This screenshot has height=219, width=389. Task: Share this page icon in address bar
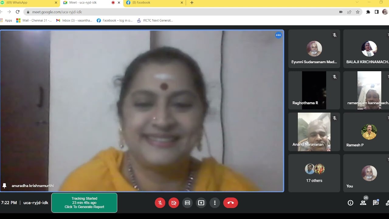coord(349,12)
